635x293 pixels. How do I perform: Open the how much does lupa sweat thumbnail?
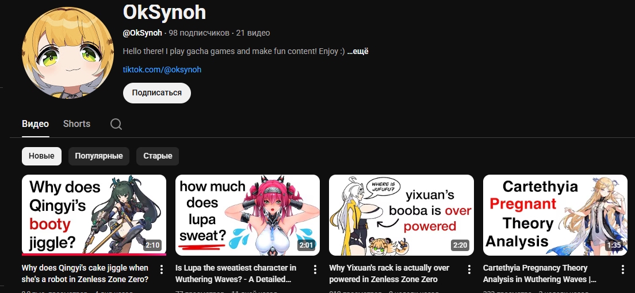point(247,215)
